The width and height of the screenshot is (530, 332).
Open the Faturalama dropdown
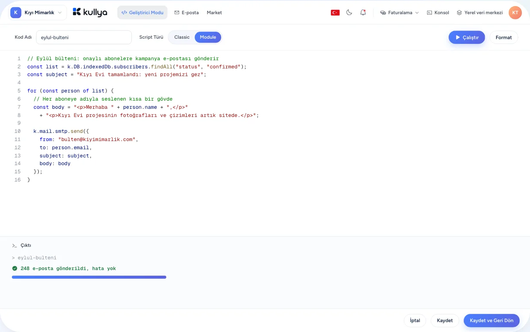(400, 13)
